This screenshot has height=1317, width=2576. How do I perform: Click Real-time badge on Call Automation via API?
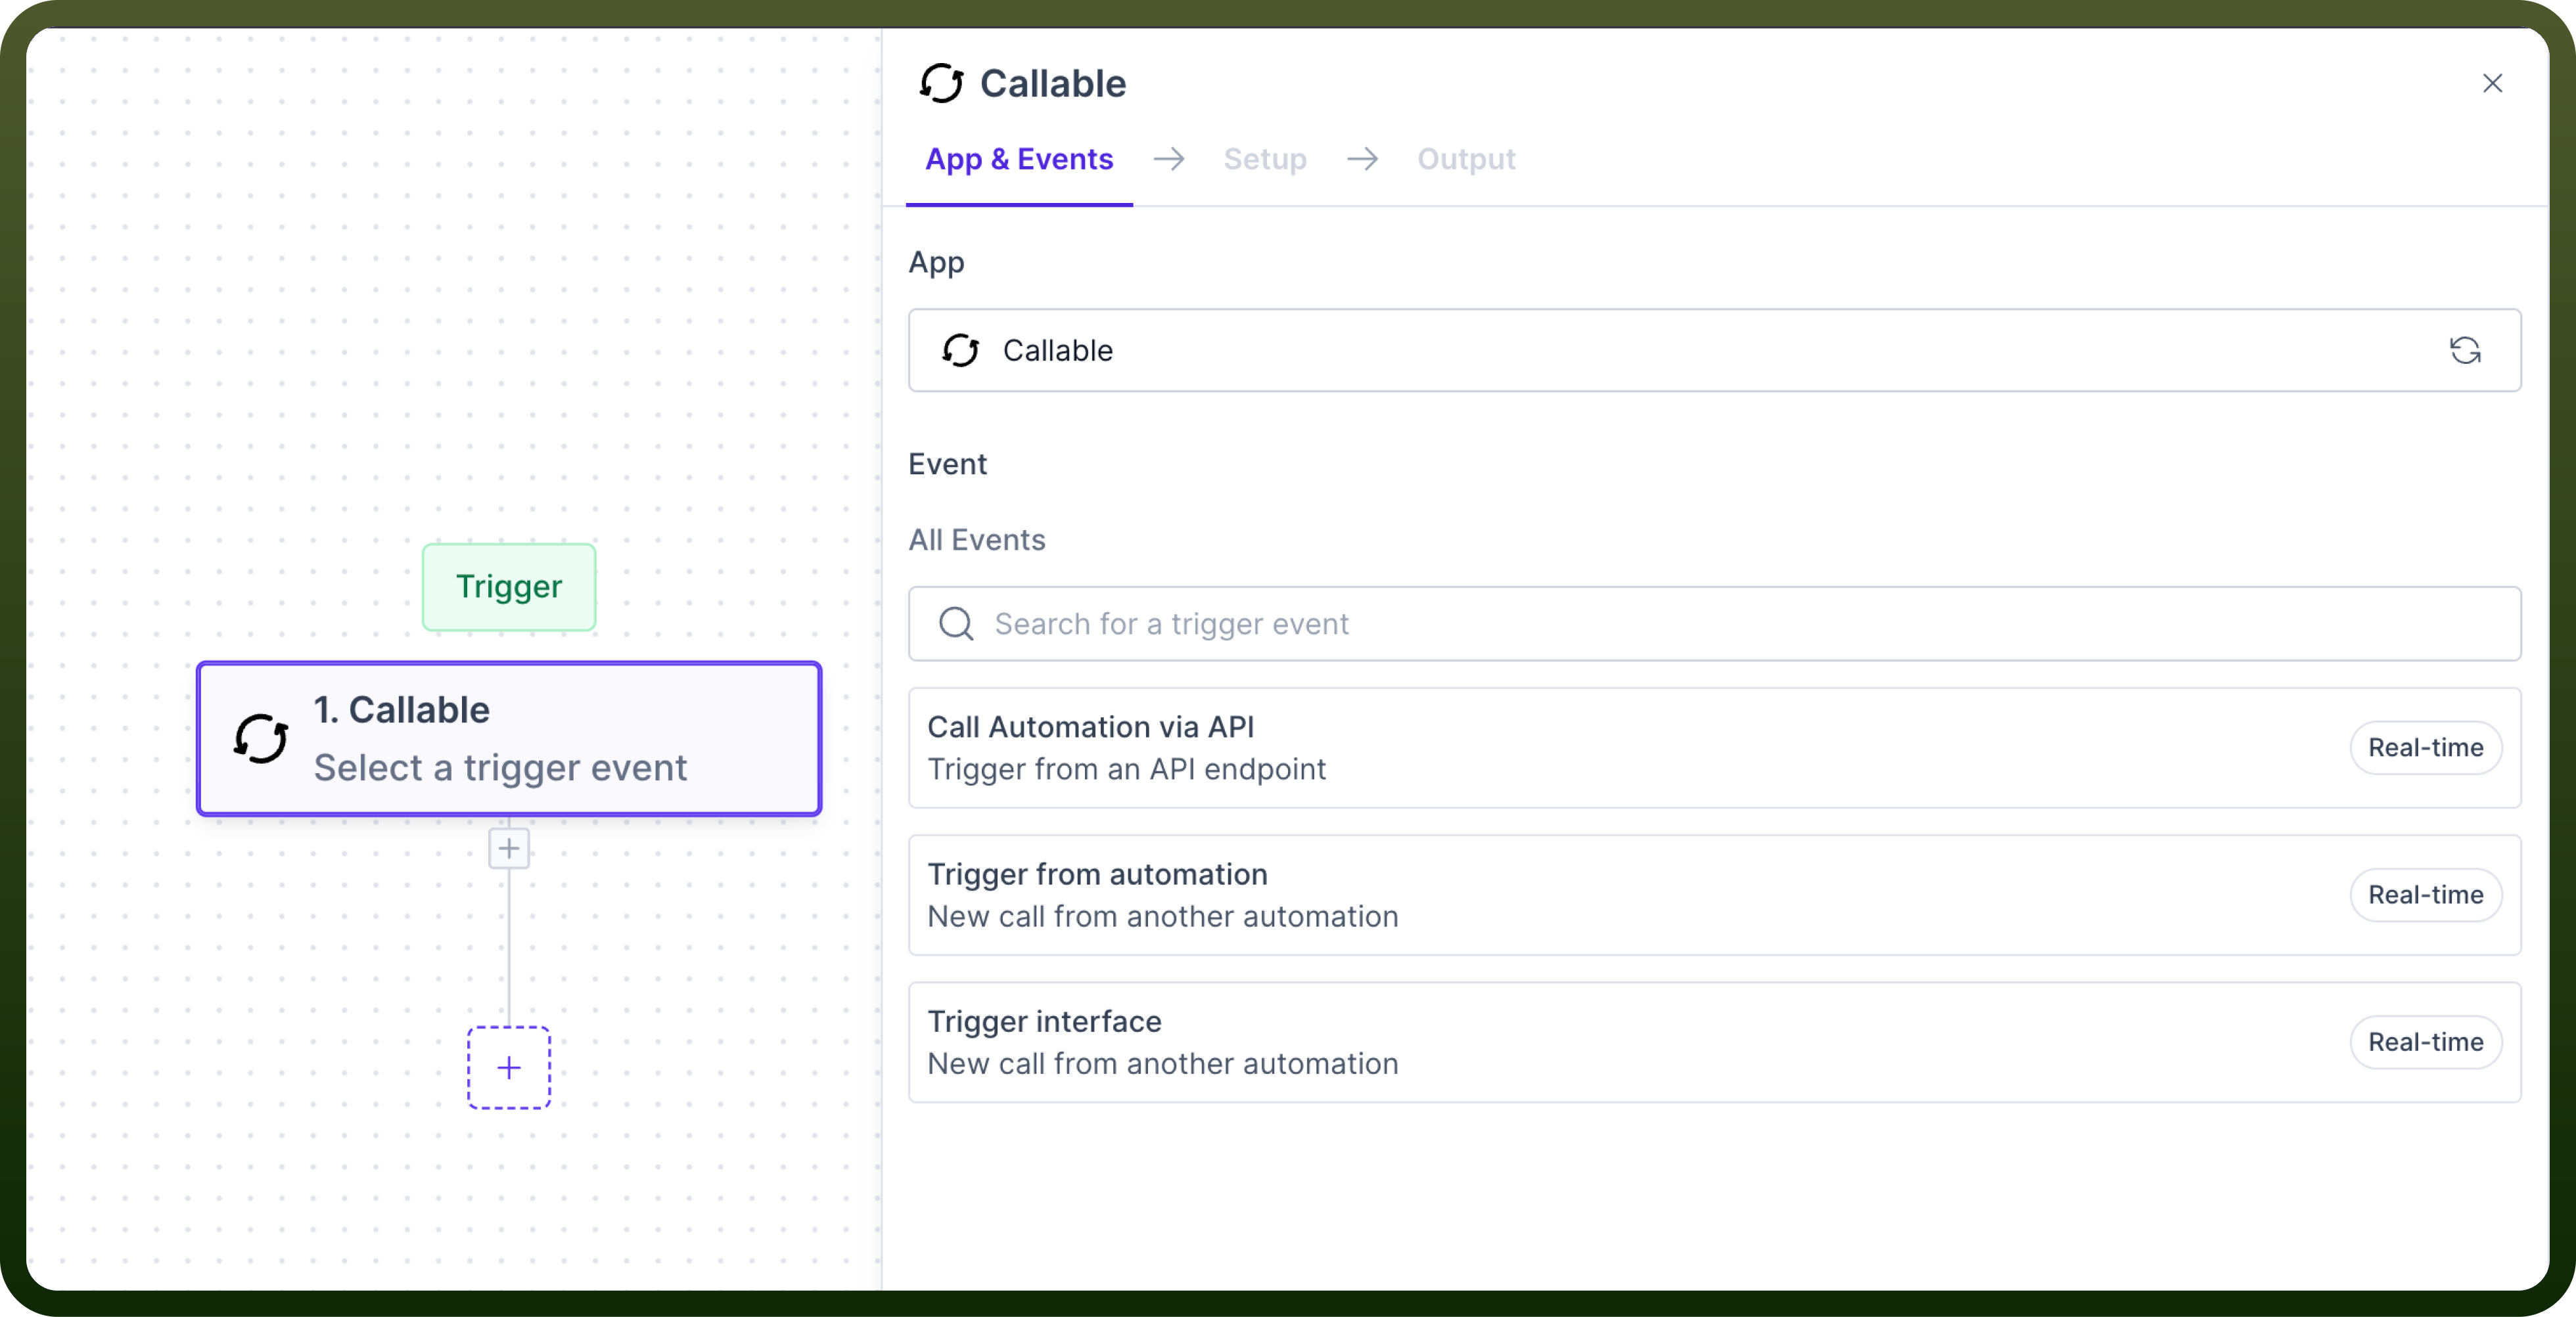click(x=2425, y=748)
